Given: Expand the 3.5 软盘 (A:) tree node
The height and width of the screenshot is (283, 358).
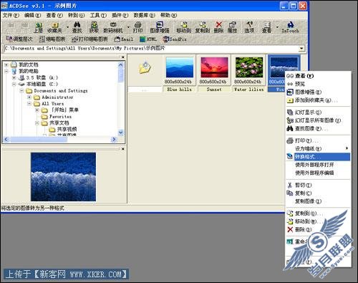Looking at the screenshot, I should tap(14, 77).
